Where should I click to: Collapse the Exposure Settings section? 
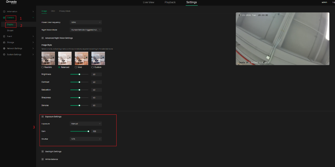53,117
